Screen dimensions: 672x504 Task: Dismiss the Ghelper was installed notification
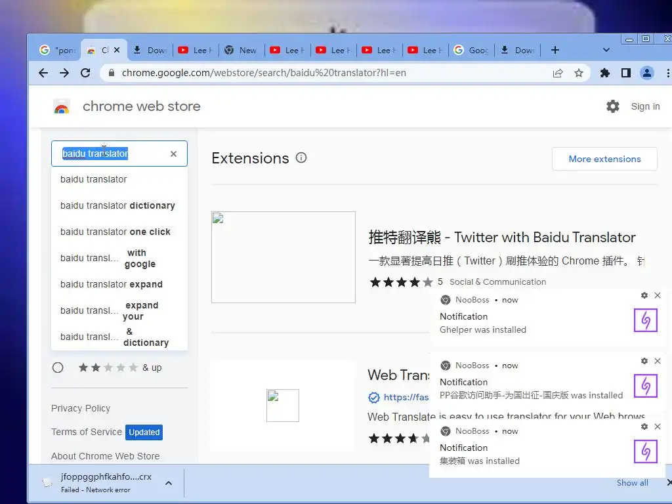(x=658, y=295)
